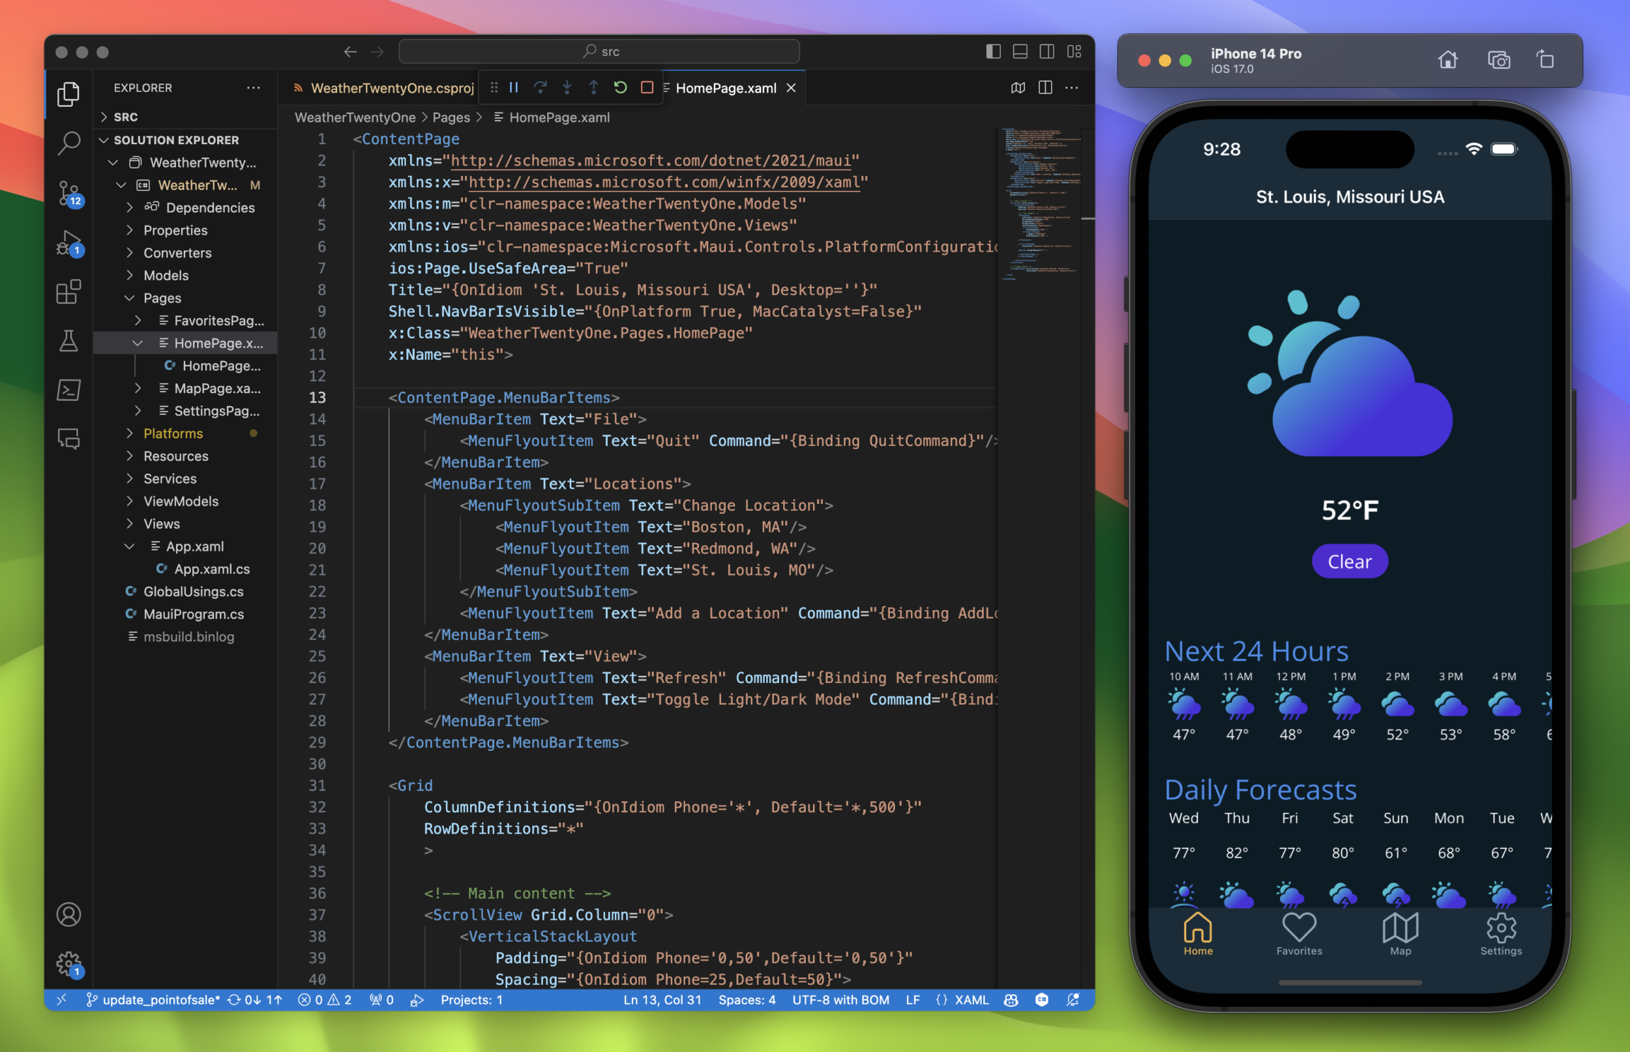Click the Clear weather condition button
This screenshot has height=1052, width=1630.
point(1350,561)
